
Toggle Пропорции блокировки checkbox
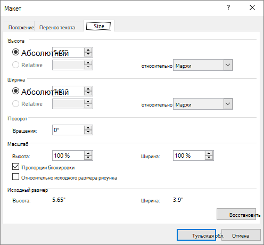[x=16, y=167]
